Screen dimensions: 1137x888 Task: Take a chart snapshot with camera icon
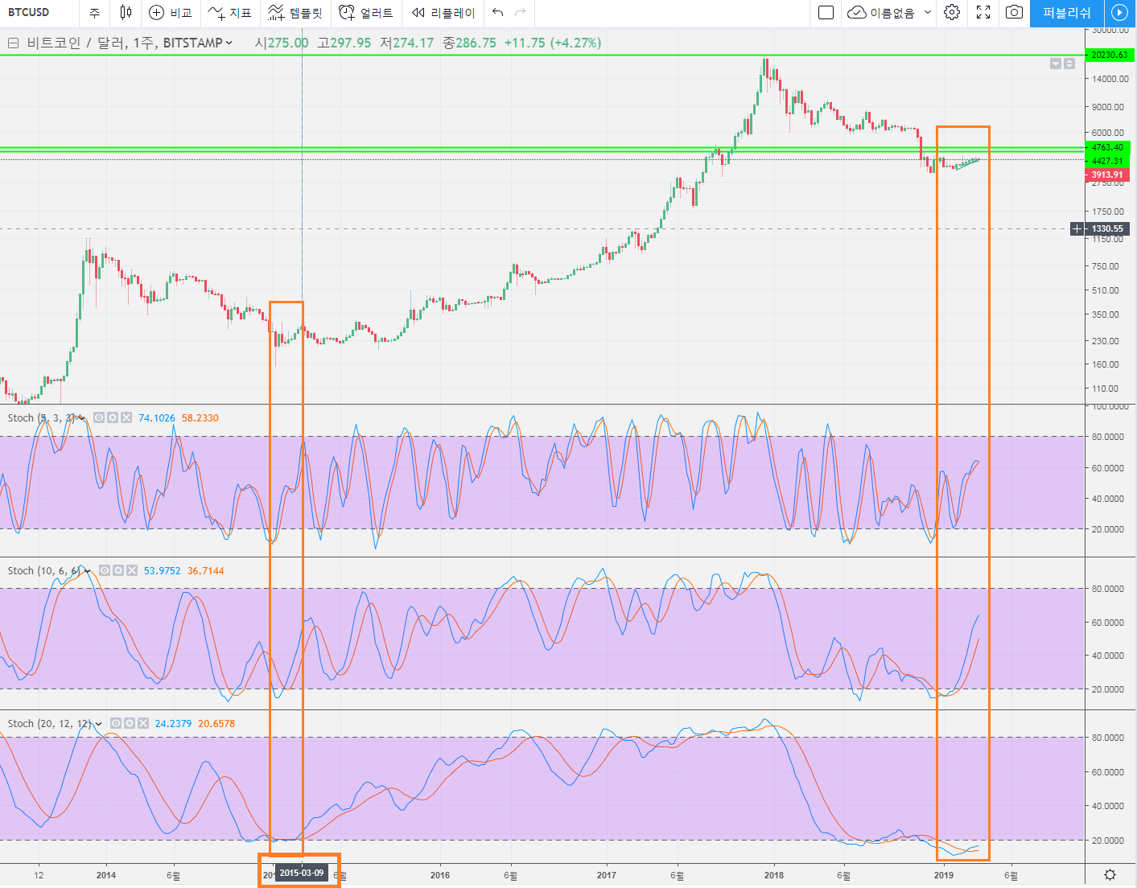click(1015, 13)
